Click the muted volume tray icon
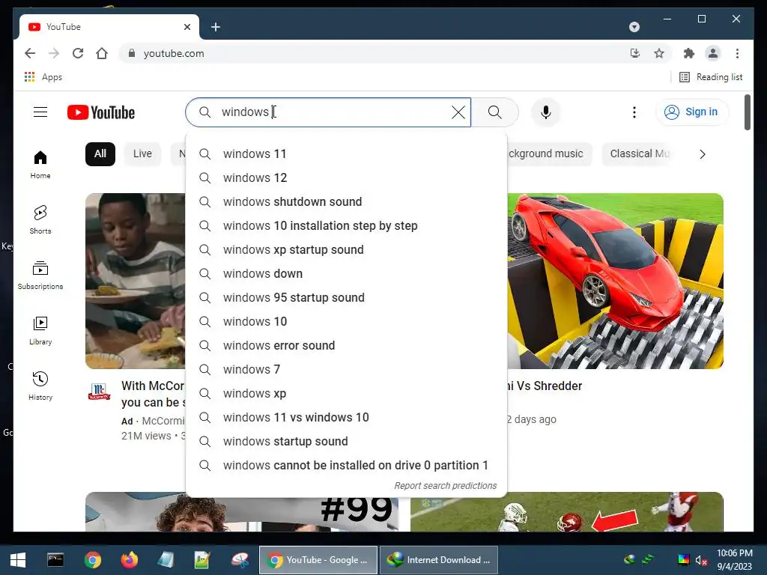The height and width of the screenshot is (575, 767). [701, 560]
